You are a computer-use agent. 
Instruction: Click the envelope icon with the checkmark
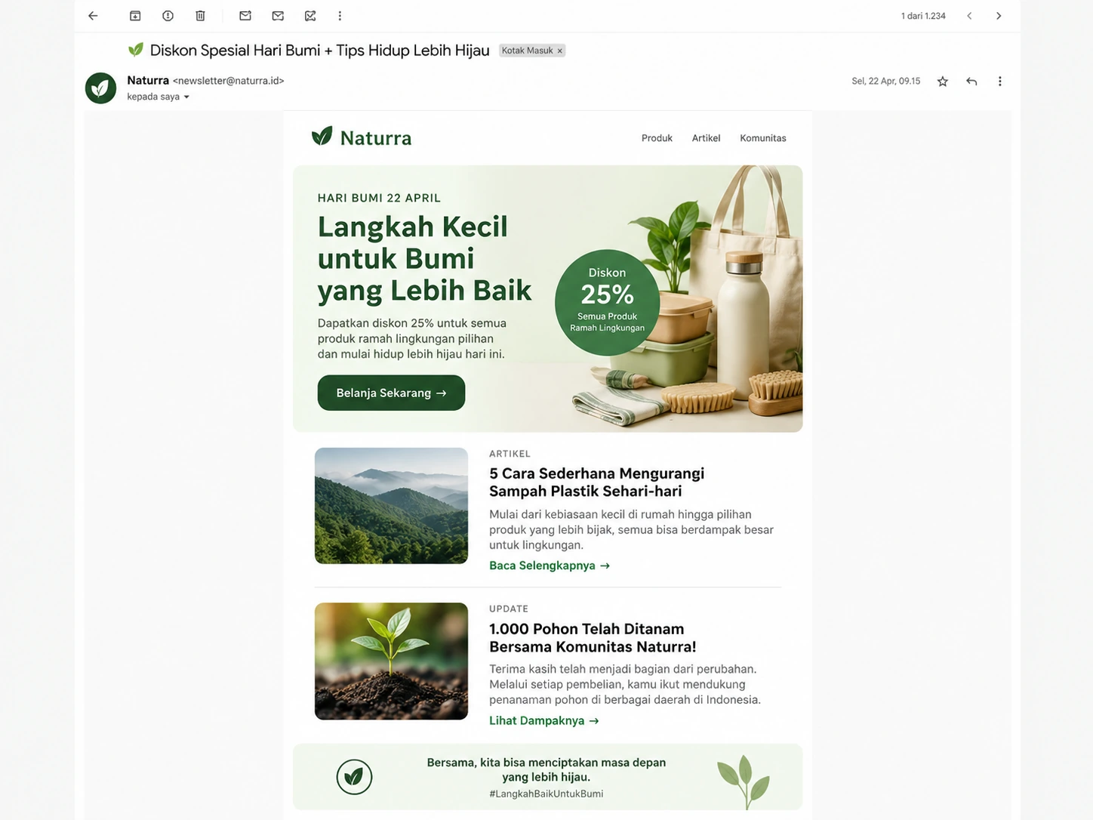[x=278, y=16]
